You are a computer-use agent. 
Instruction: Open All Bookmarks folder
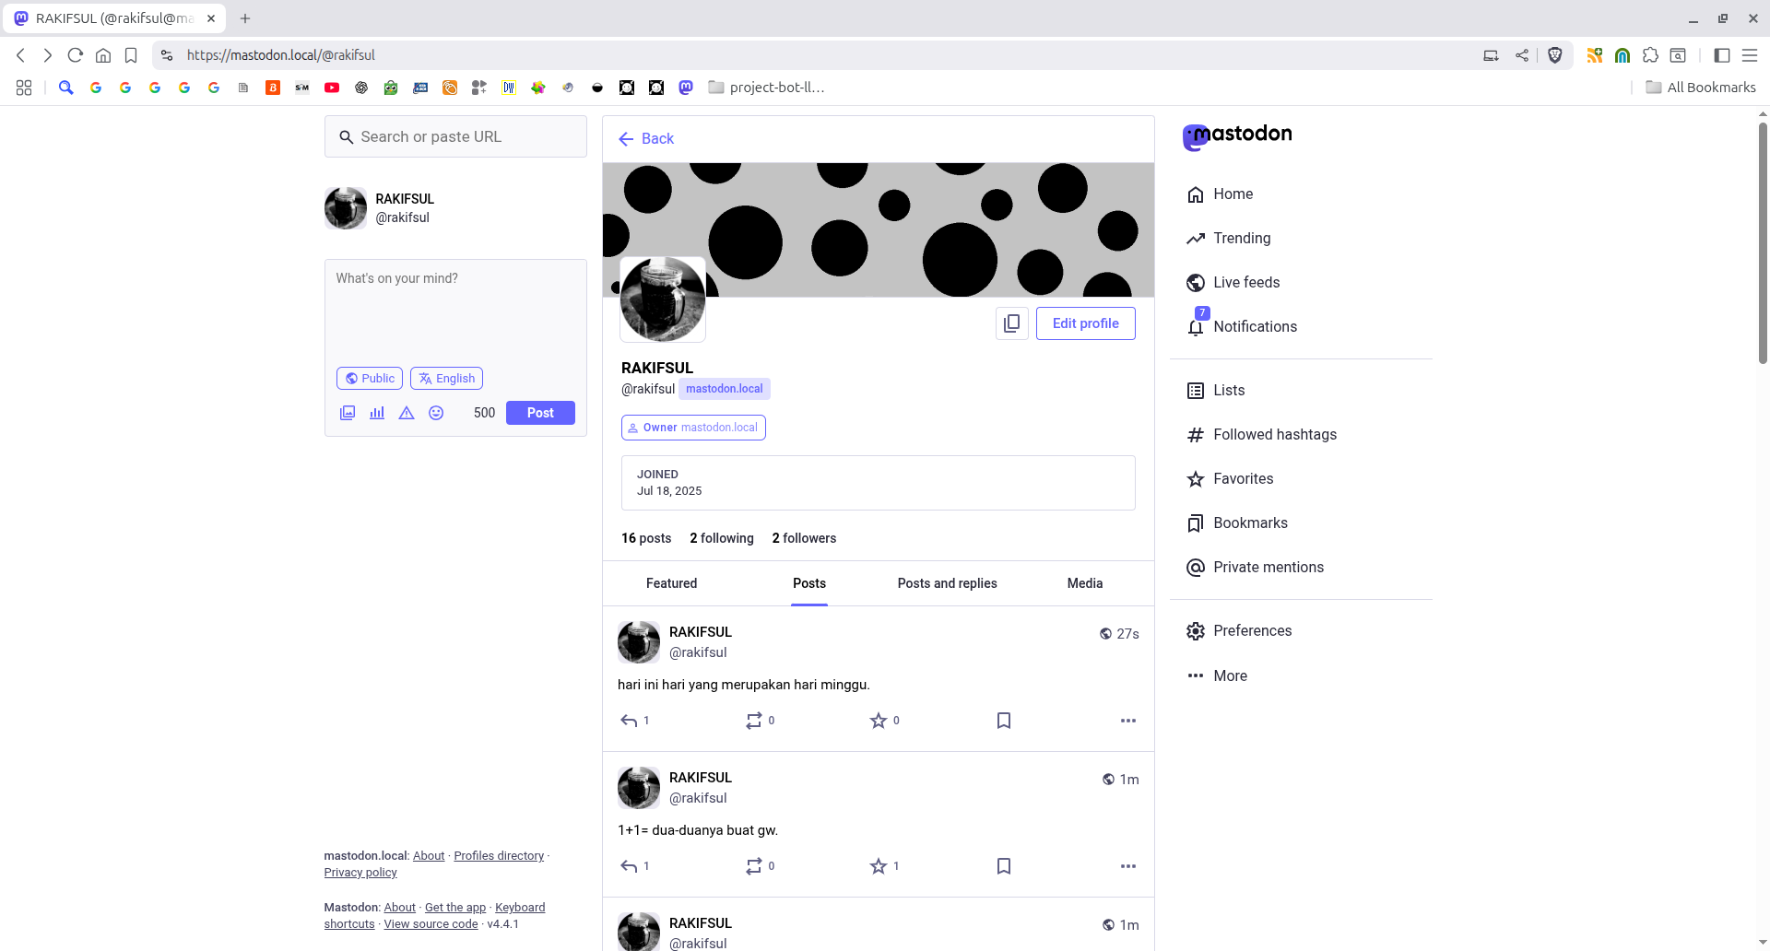(1701, 88)
